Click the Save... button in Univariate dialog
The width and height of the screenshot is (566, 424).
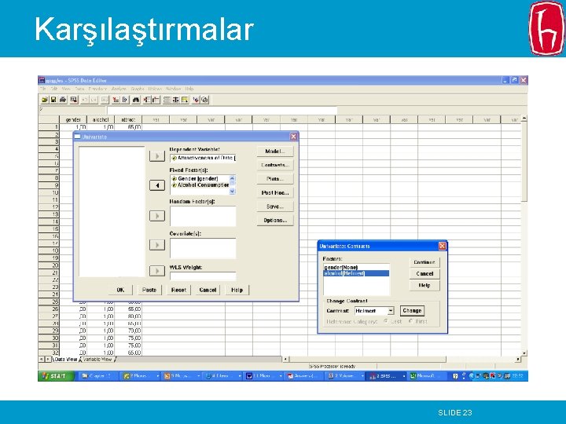click(275, 207)
